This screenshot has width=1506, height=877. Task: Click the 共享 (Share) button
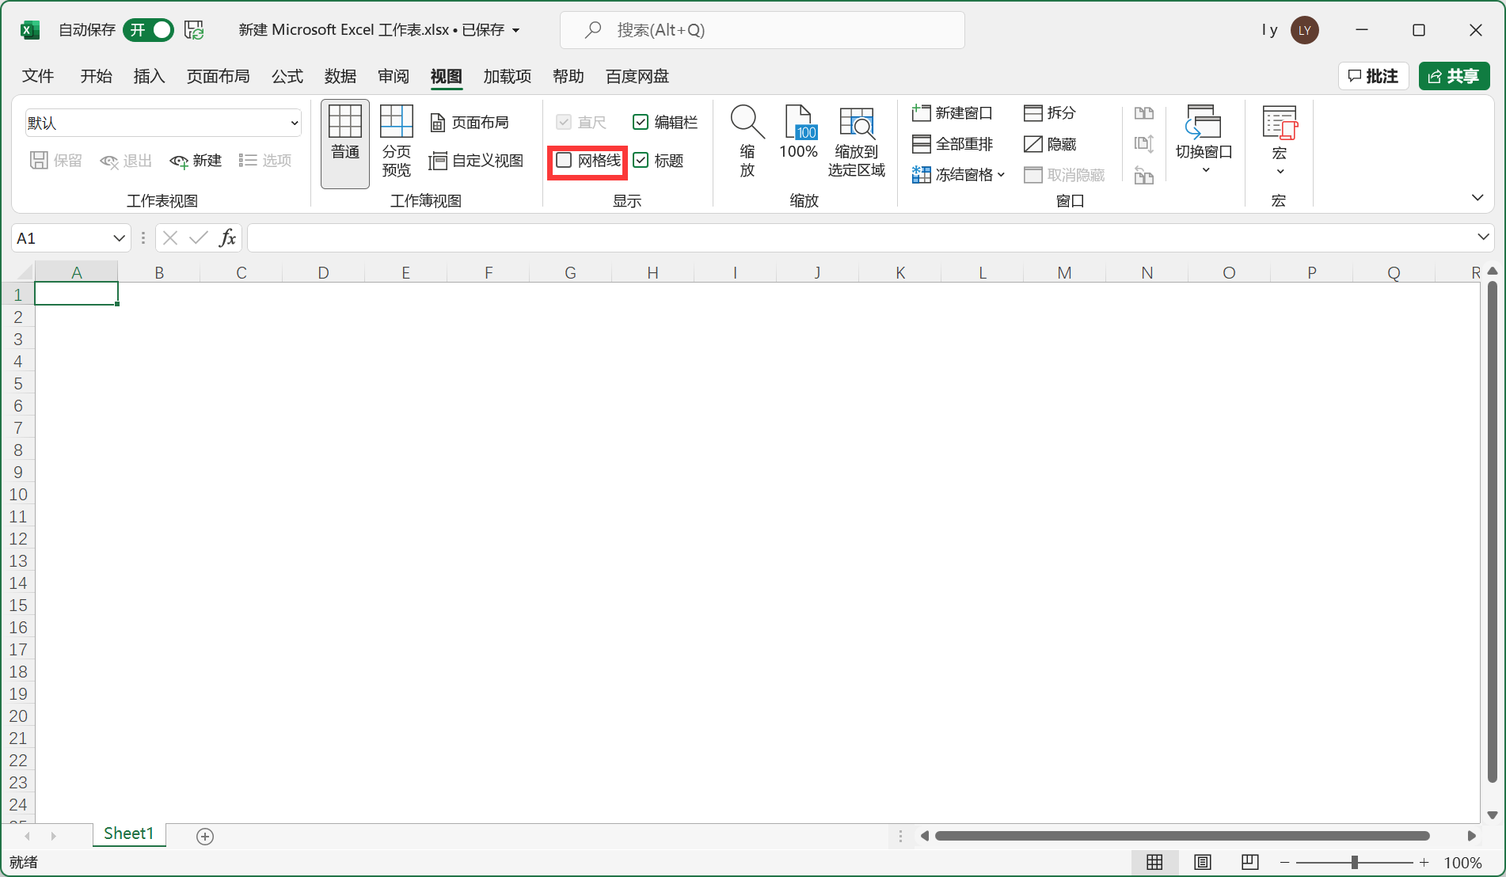[1454, 76]
